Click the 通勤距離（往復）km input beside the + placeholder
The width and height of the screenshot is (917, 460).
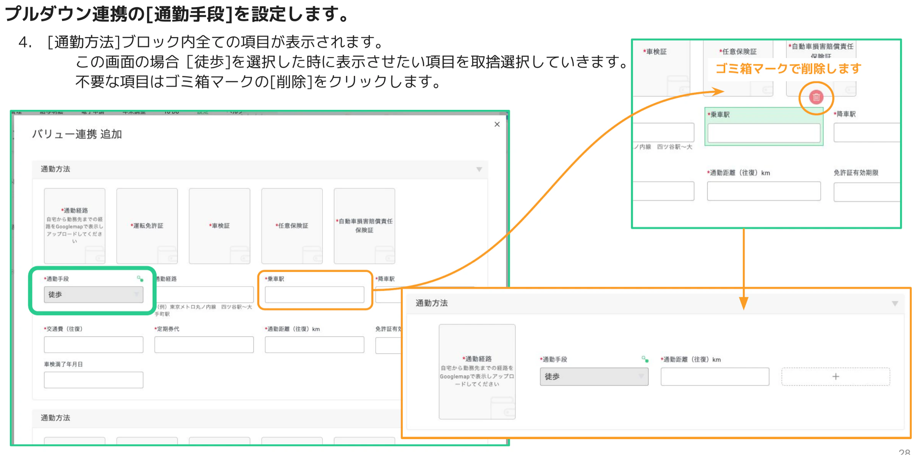715,376
